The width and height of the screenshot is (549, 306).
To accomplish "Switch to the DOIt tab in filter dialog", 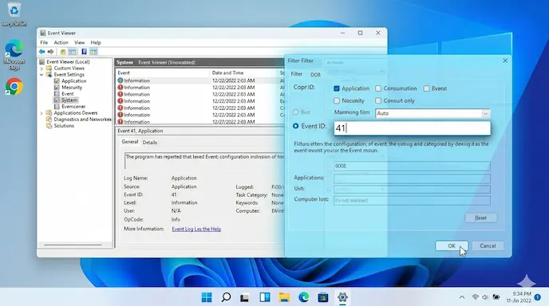I will (315, 74).
